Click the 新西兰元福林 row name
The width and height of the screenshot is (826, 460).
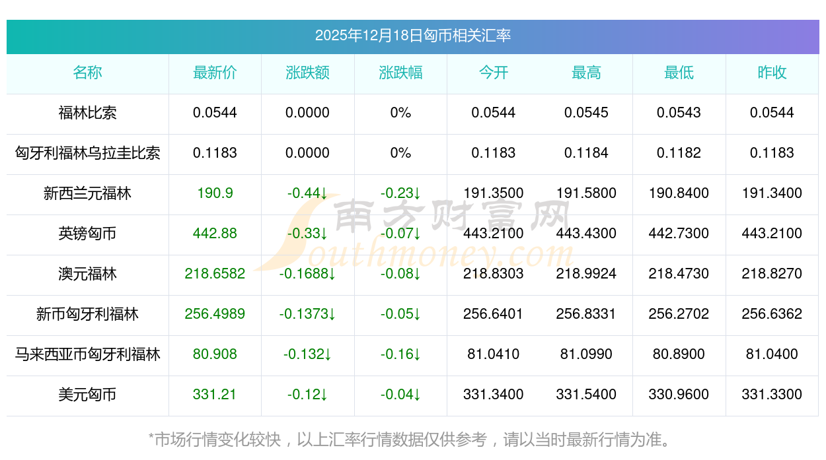tap(87, 193)
